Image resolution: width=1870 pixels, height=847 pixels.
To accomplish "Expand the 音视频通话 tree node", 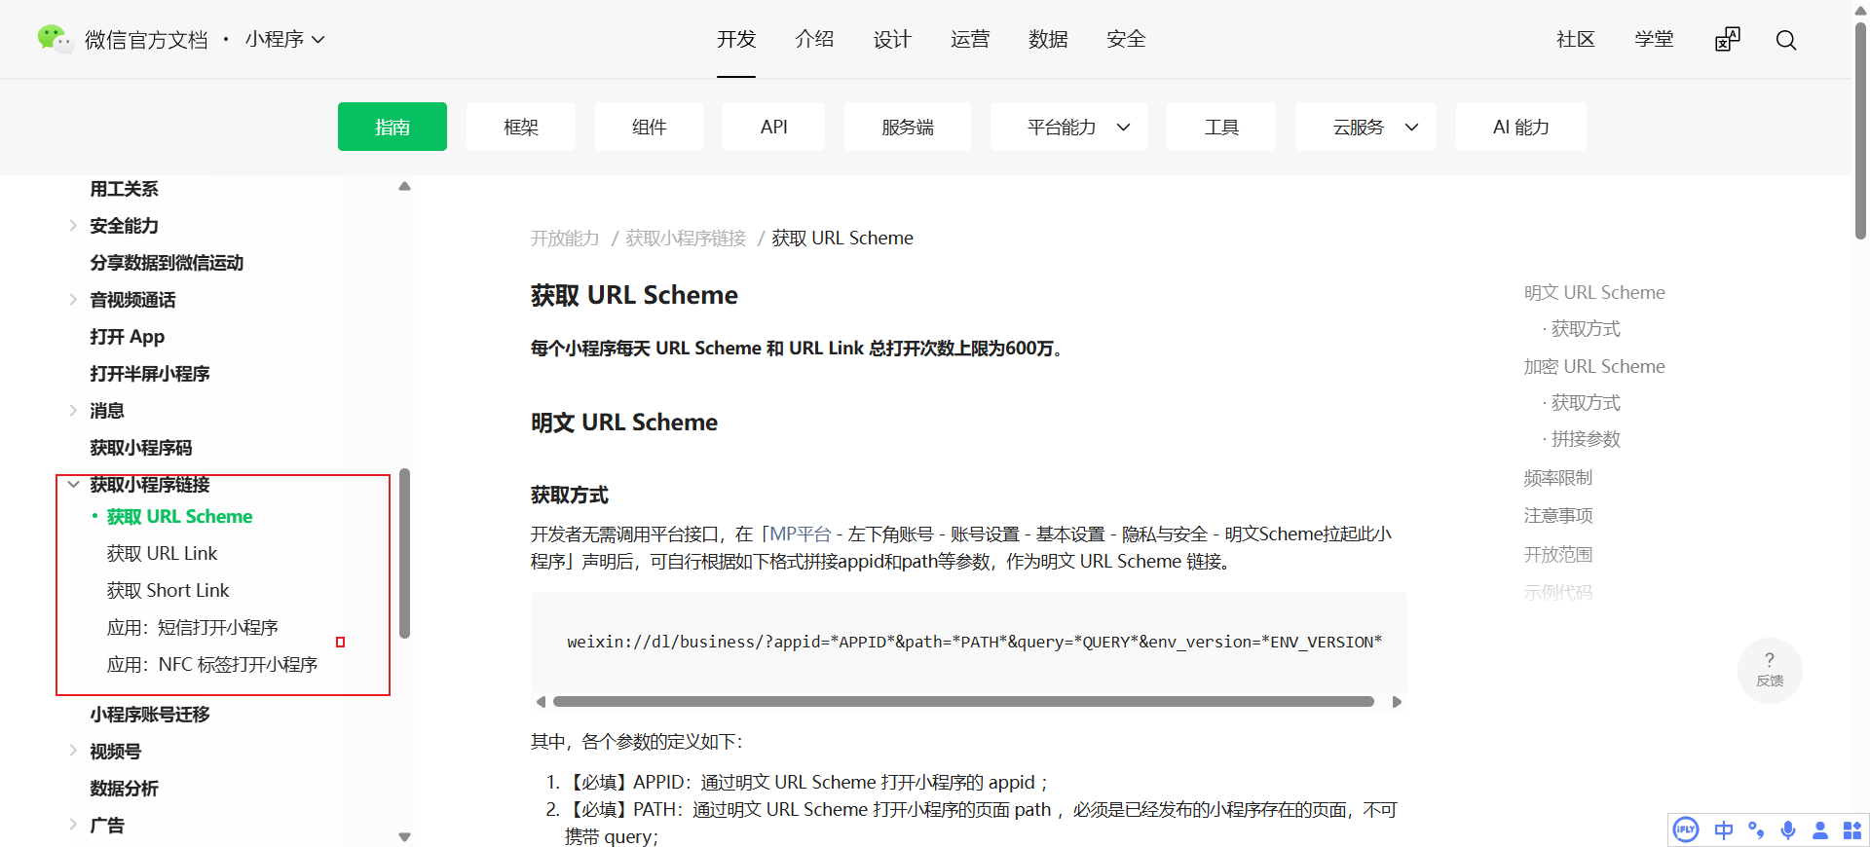I will coord(73,300).
